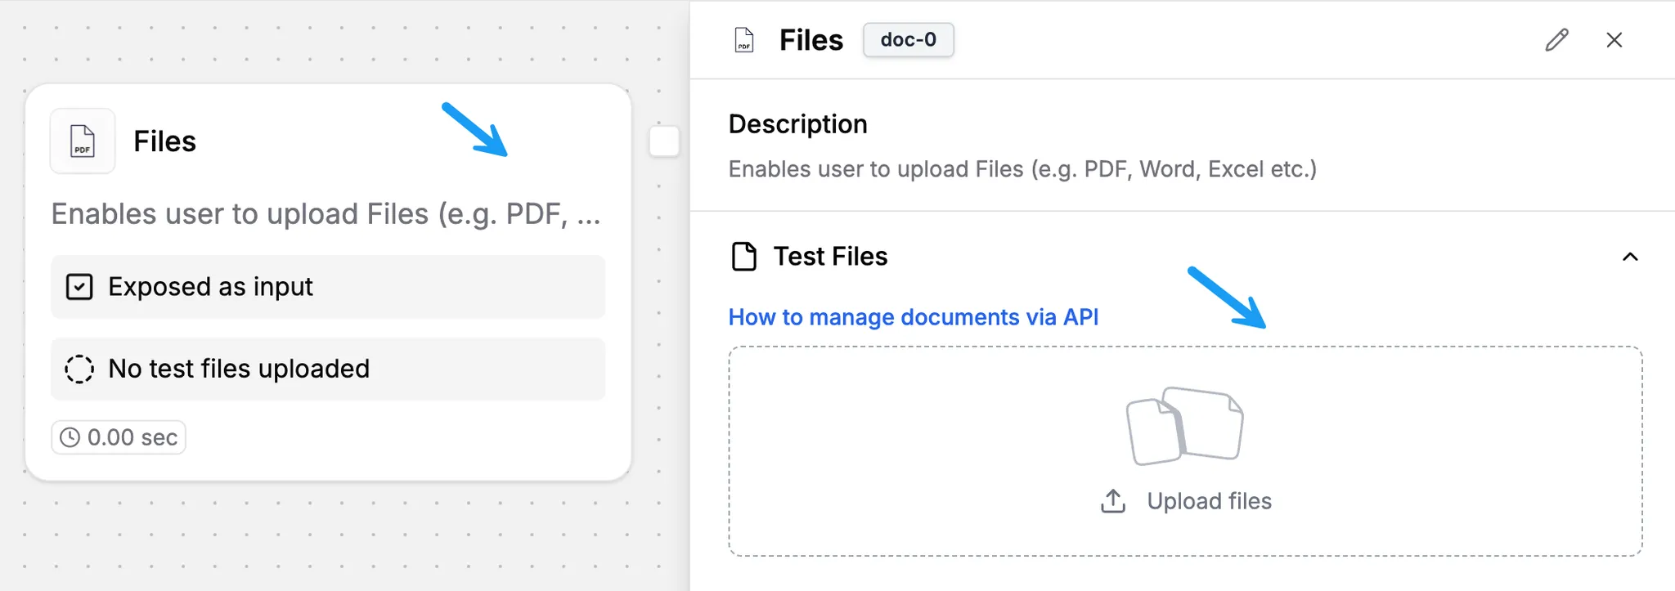Toggle the Exposed as input checkbox
Viewport: 1675px width, 591px height.
[79, 287]
